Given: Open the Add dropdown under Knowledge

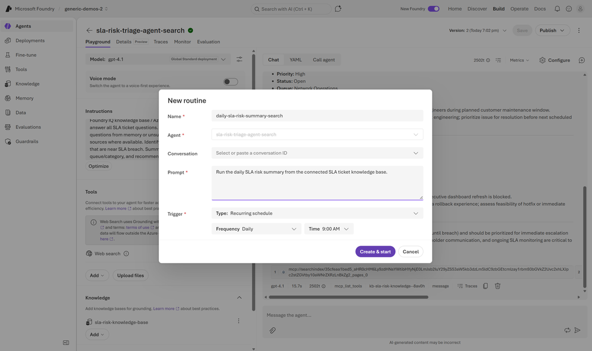Looking at the screenshot, I should point(97,334).
